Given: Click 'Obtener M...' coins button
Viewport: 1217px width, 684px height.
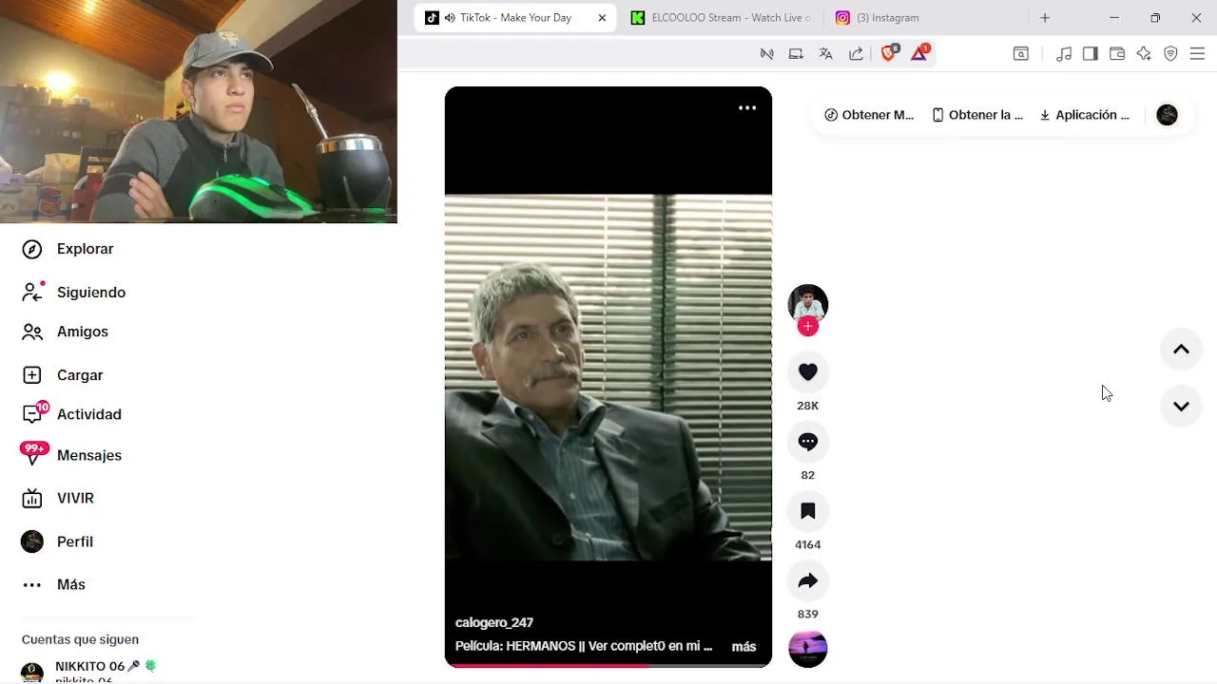Looking at the screenshot, I should 869,115.
